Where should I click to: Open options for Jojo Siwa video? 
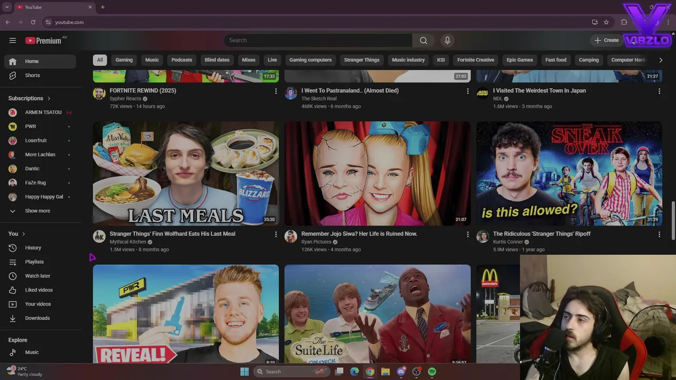(467, 234)
